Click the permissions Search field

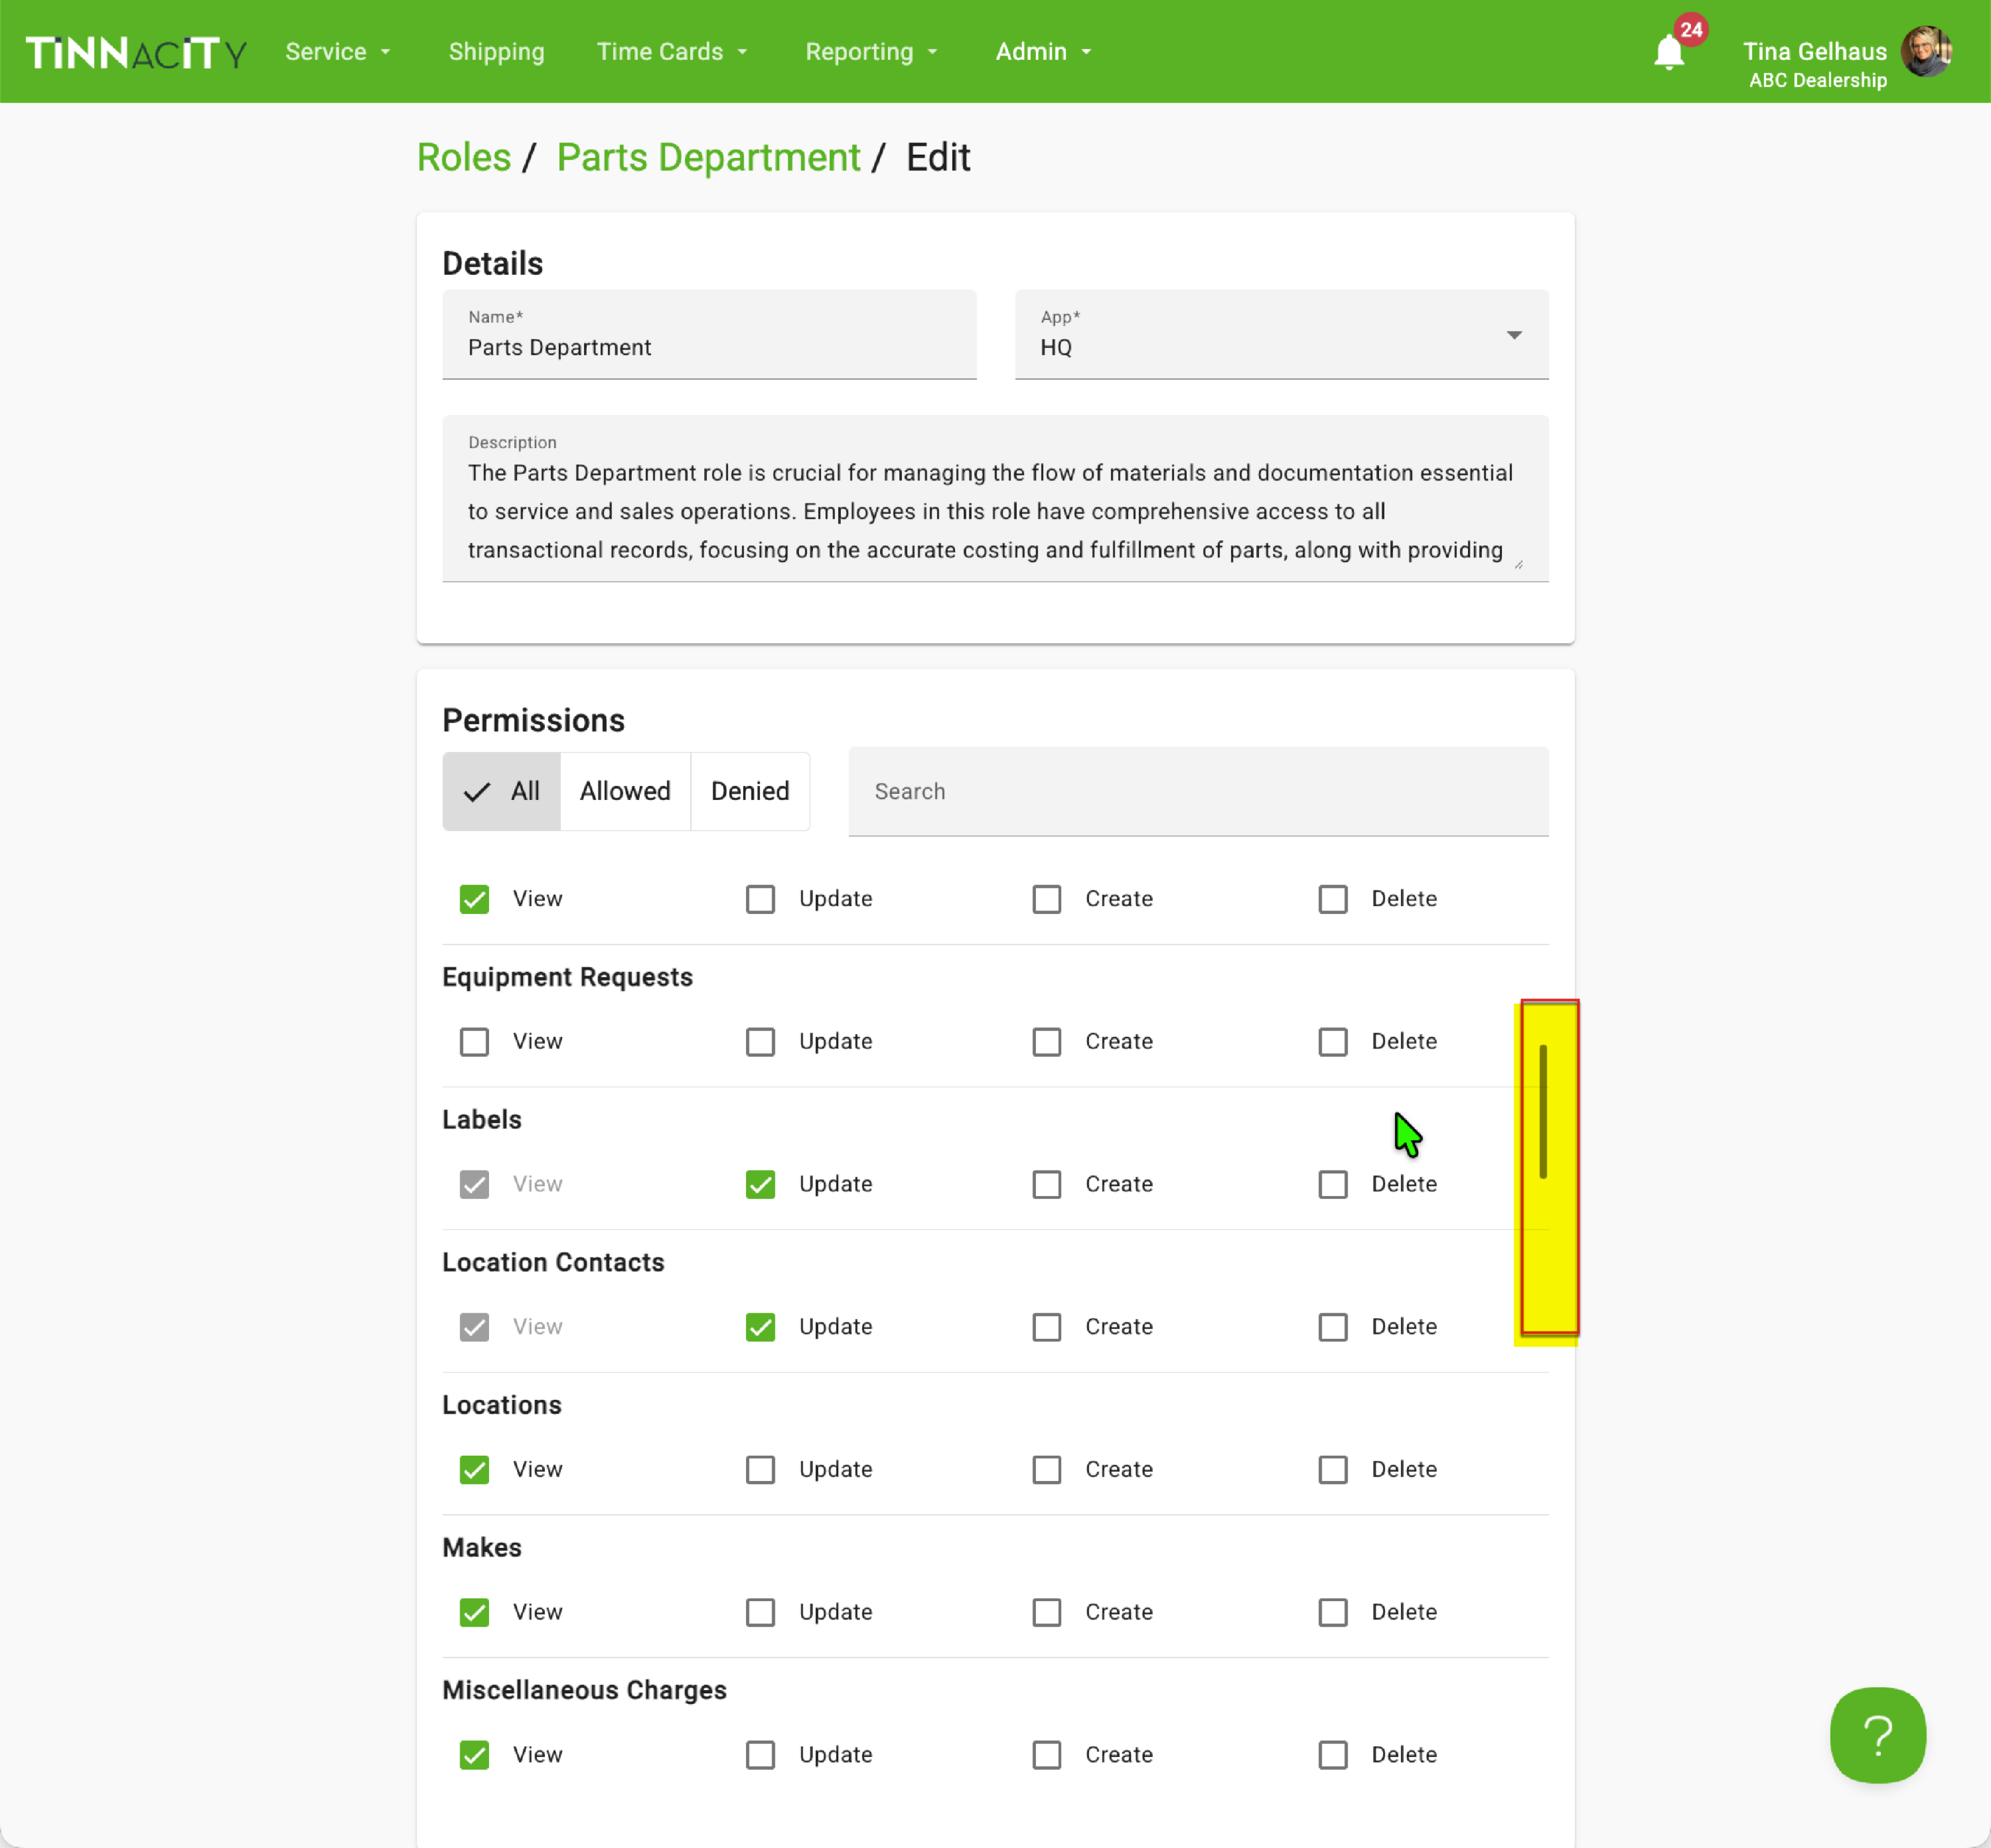pyautogui.click(x=1198, y=791)
